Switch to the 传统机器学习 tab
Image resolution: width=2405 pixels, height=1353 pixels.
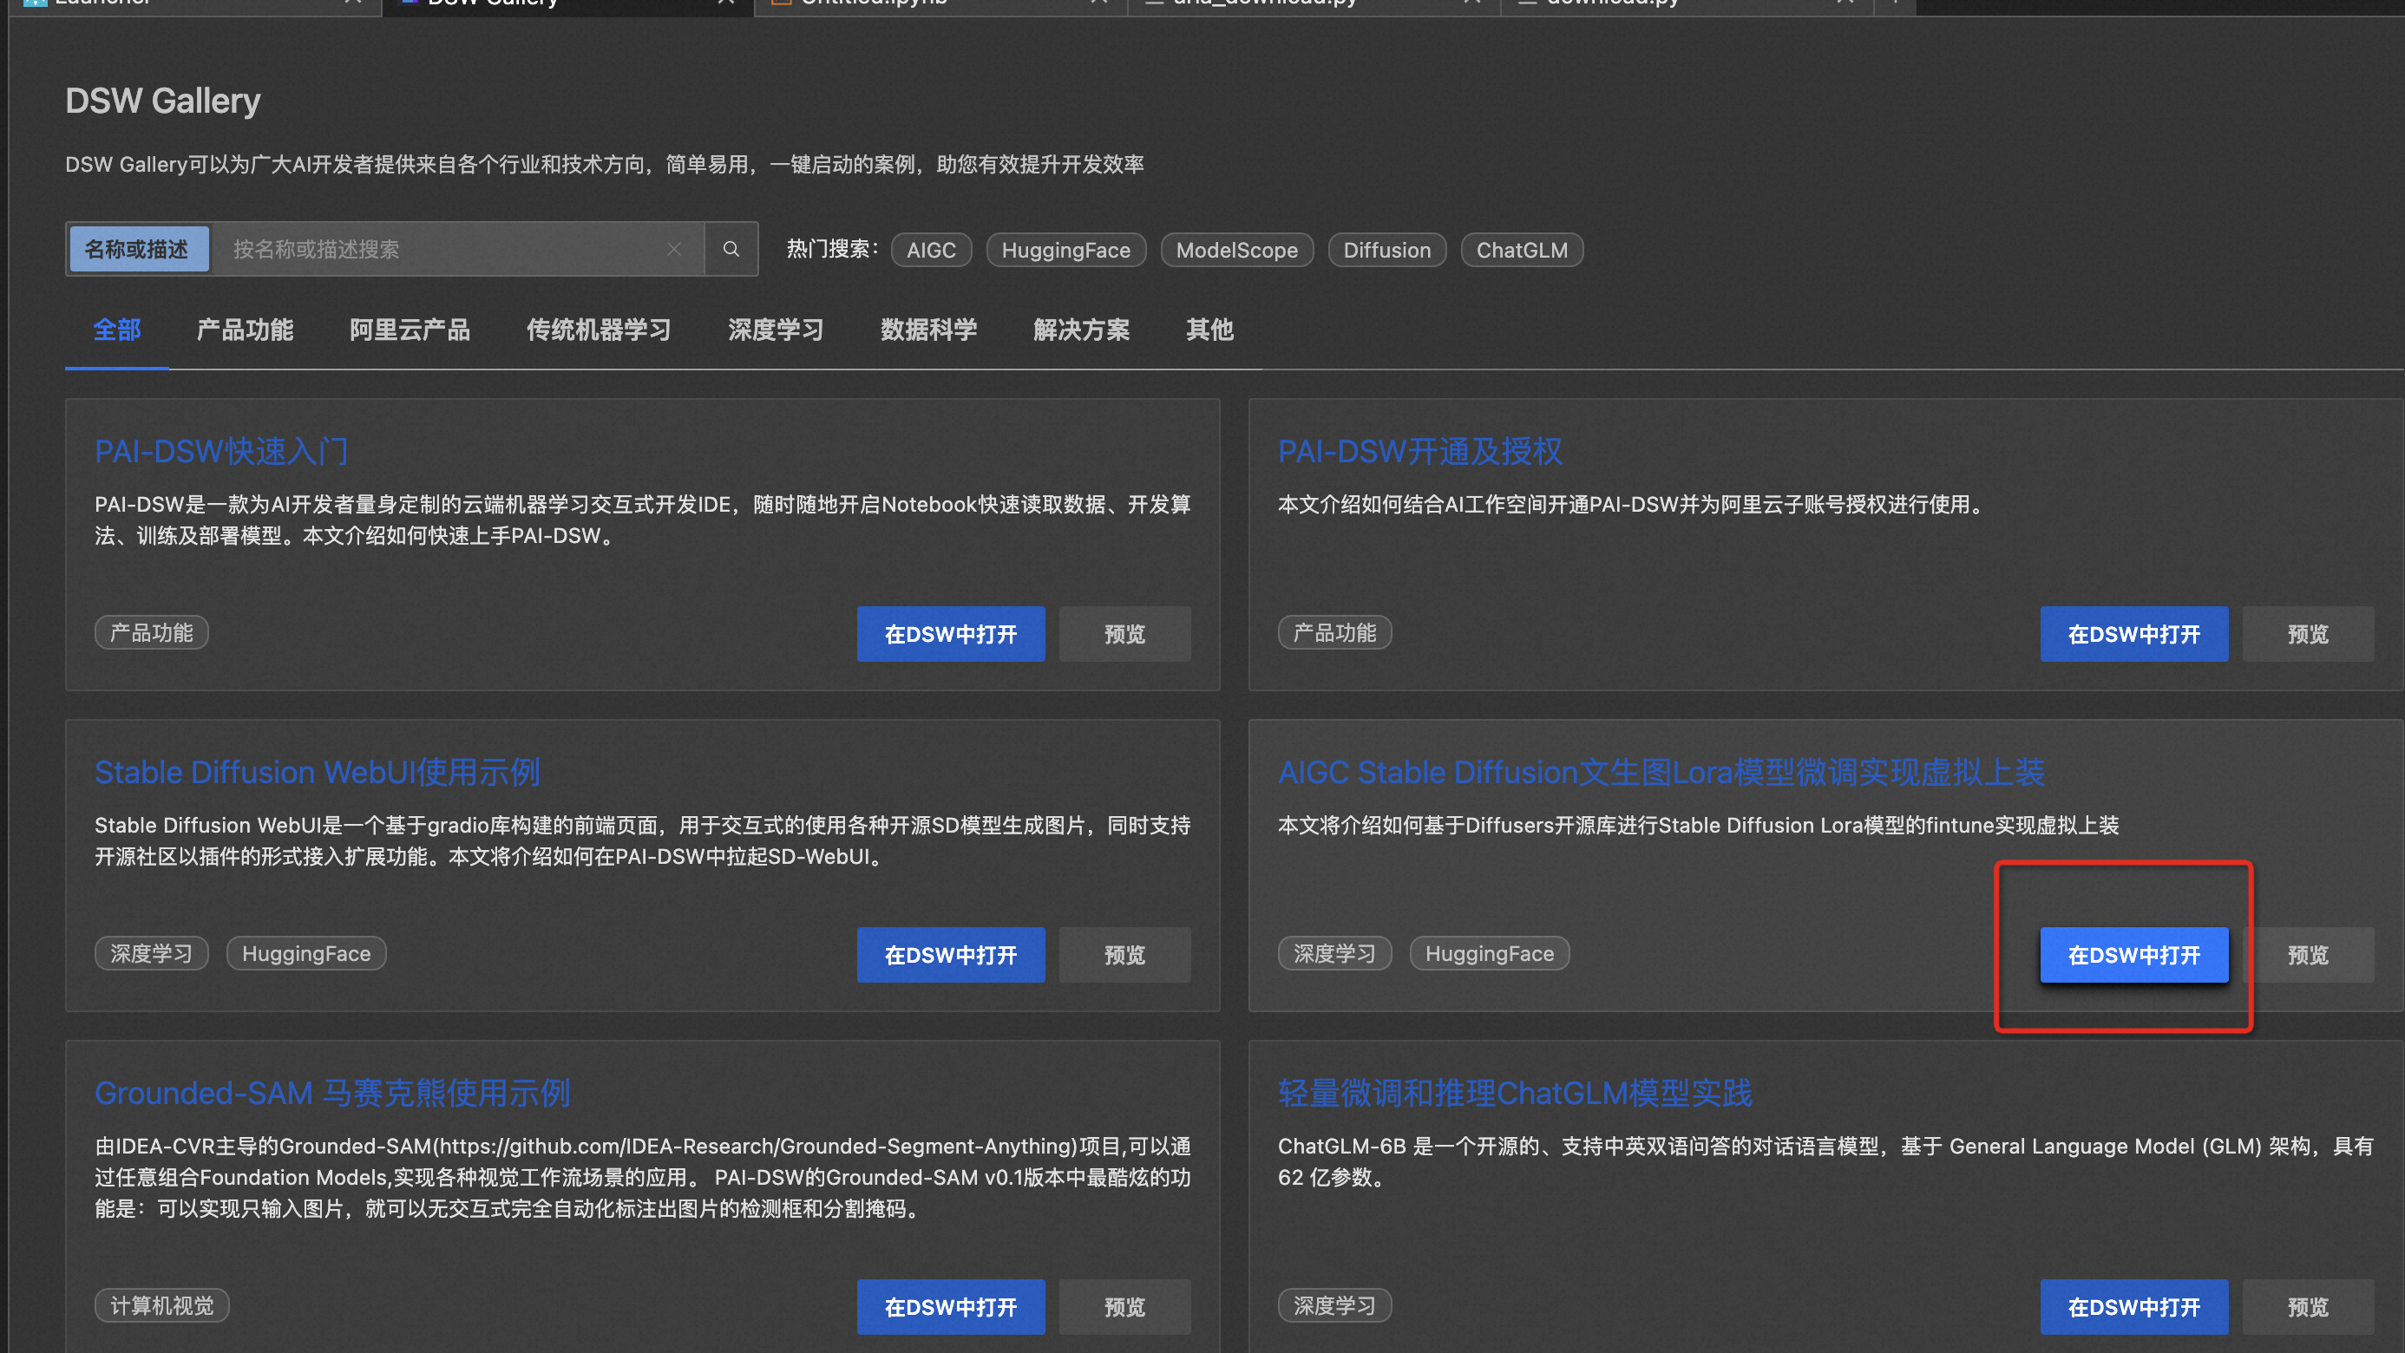(x=599, y=330)
